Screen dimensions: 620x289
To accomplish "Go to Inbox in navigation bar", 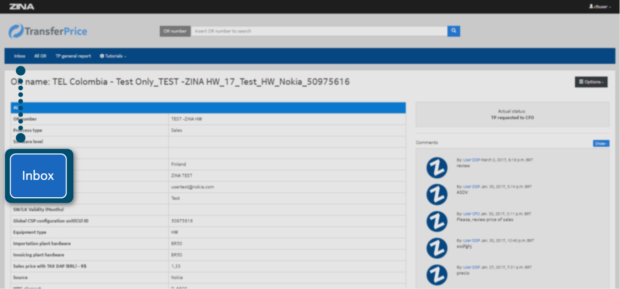I will 19,56.
